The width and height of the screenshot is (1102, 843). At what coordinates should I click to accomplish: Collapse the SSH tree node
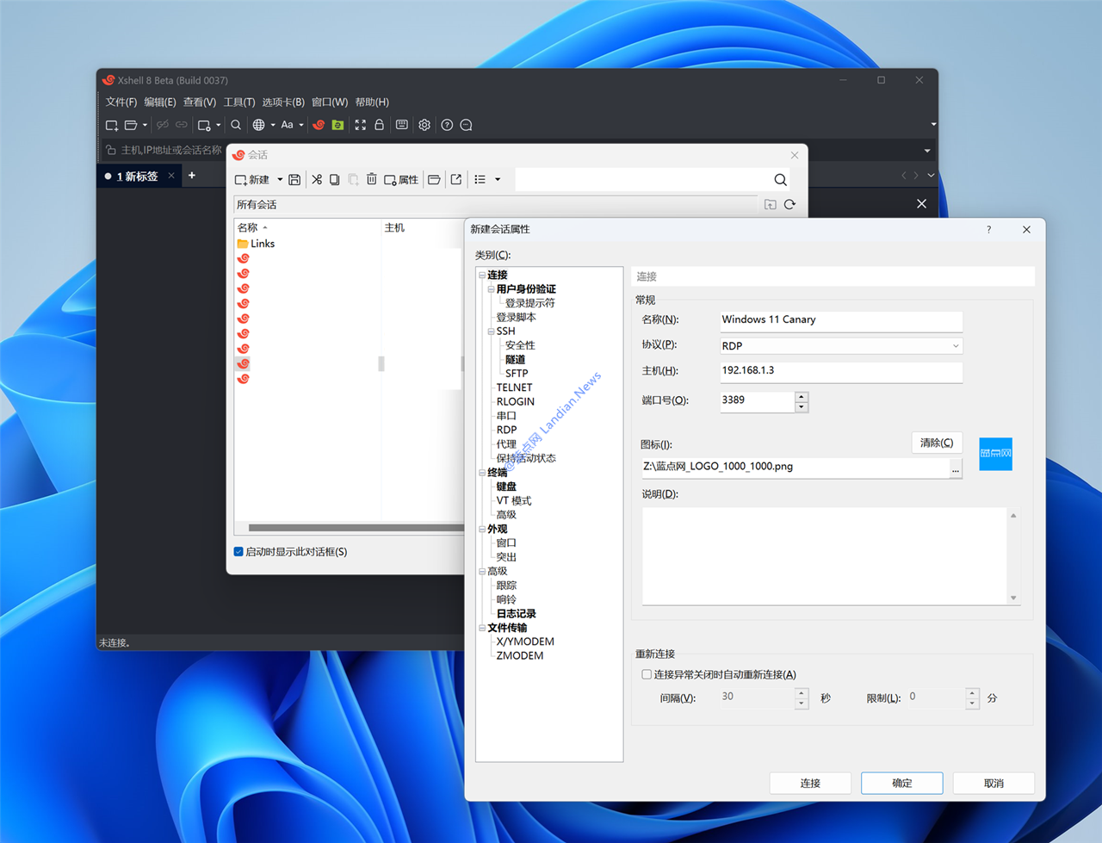coord(491,331)
